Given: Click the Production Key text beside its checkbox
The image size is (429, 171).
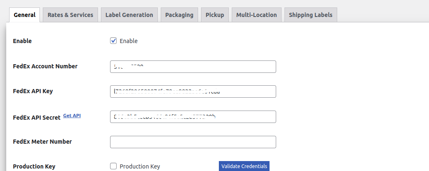Looking at the screenshot, I should 140,166.
